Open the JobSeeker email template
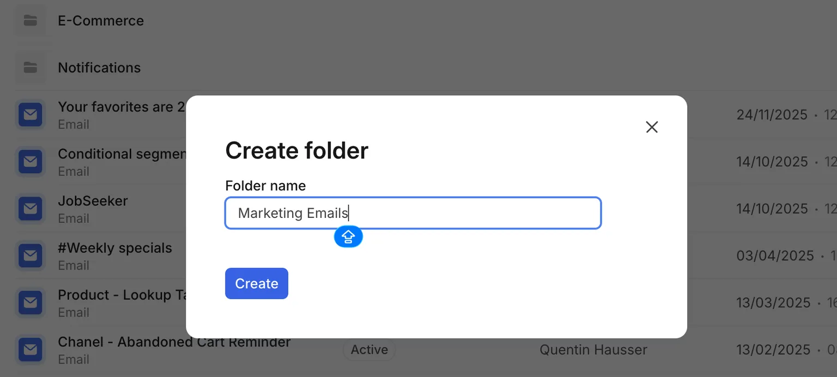This screenshot has height=377, width=837. (93, 201)
